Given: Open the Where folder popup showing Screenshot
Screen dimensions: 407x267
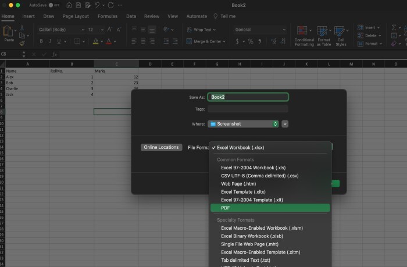Looking at the screenshot, I should coord(244,124).
